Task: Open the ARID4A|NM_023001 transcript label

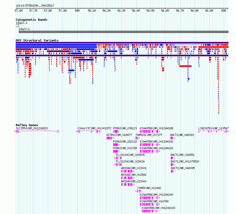Action: [x=134, y=168]
